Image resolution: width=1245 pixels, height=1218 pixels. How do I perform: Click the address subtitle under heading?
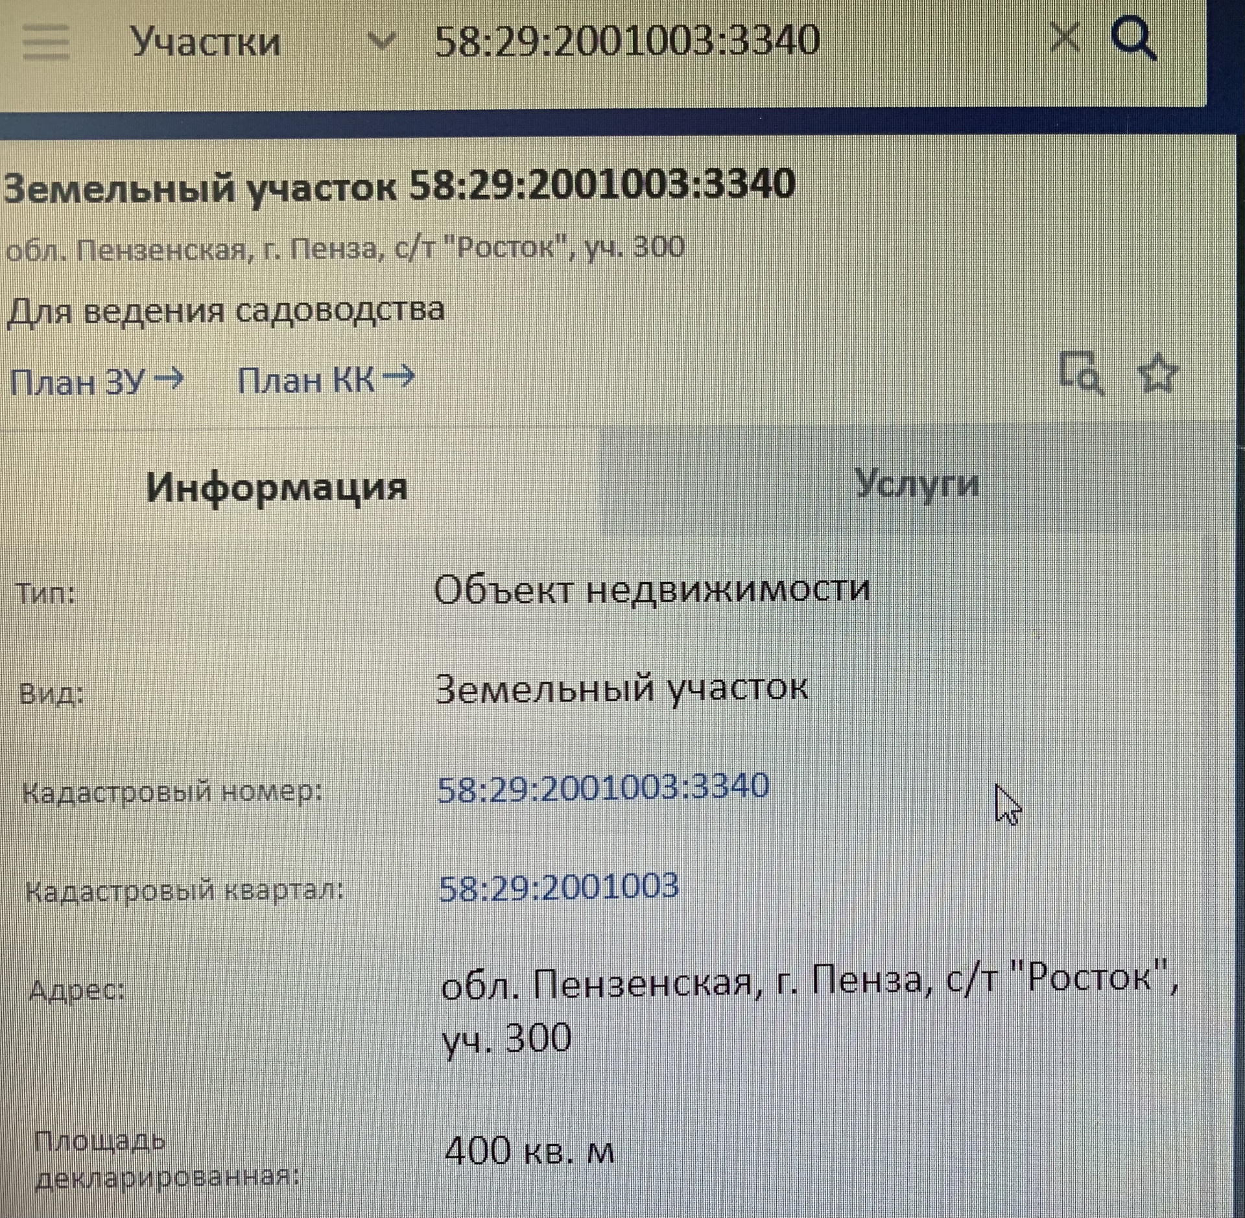point(345,248)
